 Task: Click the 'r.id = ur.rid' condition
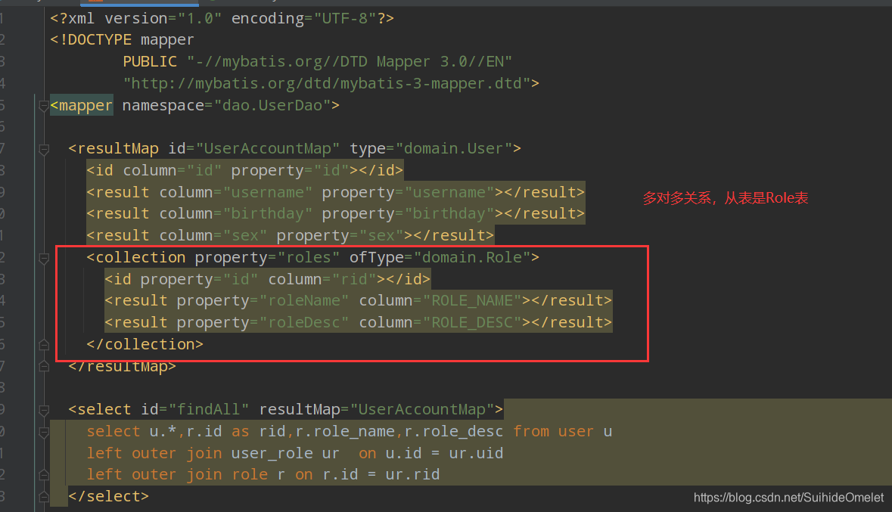point(381,474)
